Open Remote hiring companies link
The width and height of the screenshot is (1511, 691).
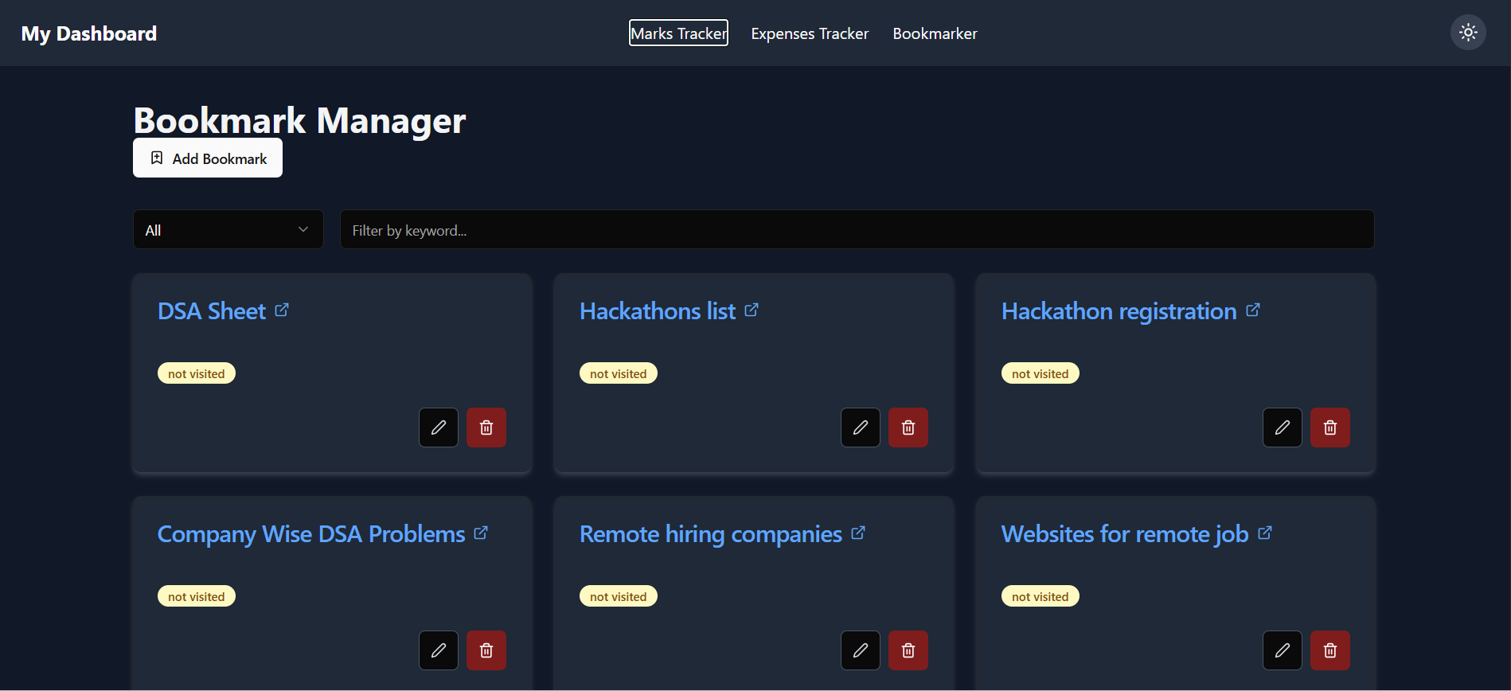[x=711, y=534]
